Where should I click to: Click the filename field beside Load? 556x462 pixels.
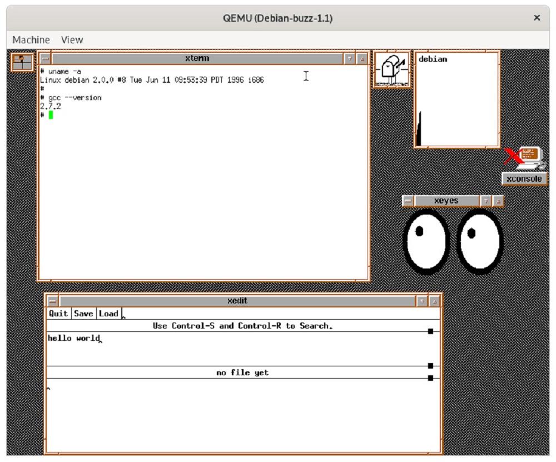(x=278, y=314)
